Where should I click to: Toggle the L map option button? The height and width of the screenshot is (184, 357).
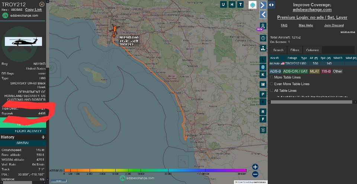pyautogui.click(x=263, y=60)
